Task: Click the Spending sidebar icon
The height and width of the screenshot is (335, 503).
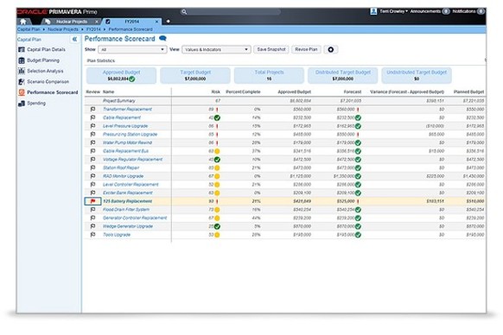Action: point(22,104)
